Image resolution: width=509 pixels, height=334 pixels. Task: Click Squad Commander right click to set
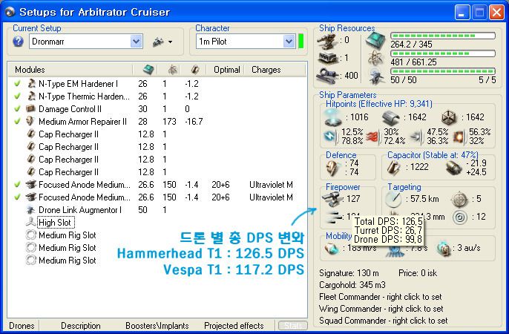tap(384, 321)
